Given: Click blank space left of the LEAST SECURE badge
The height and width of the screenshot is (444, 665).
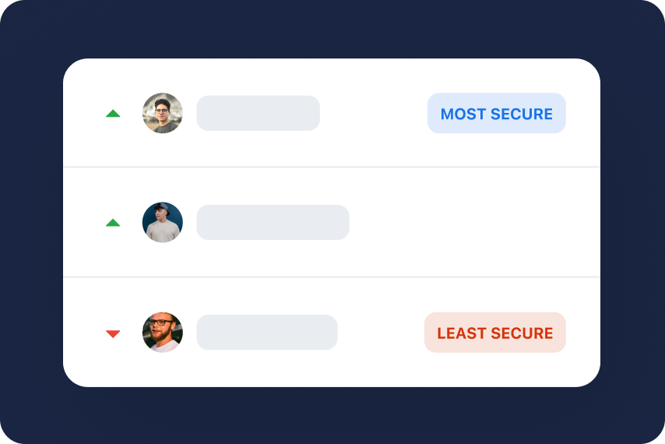Looking at the screenshot, I should tap(382, 333).
